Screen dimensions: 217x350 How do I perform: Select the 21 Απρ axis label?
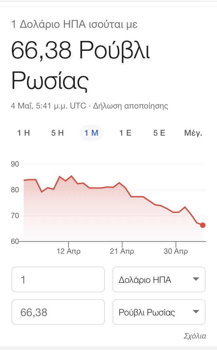coord(122,251)
